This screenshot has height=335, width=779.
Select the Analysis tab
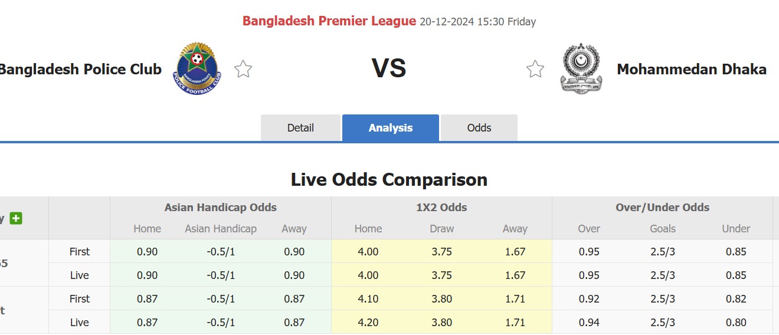pyautogui.click(x=390, y=128)
